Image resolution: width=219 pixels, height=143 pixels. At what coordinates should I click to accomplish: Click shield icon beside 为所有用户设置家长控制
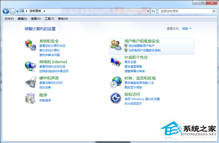coord(126,50)
